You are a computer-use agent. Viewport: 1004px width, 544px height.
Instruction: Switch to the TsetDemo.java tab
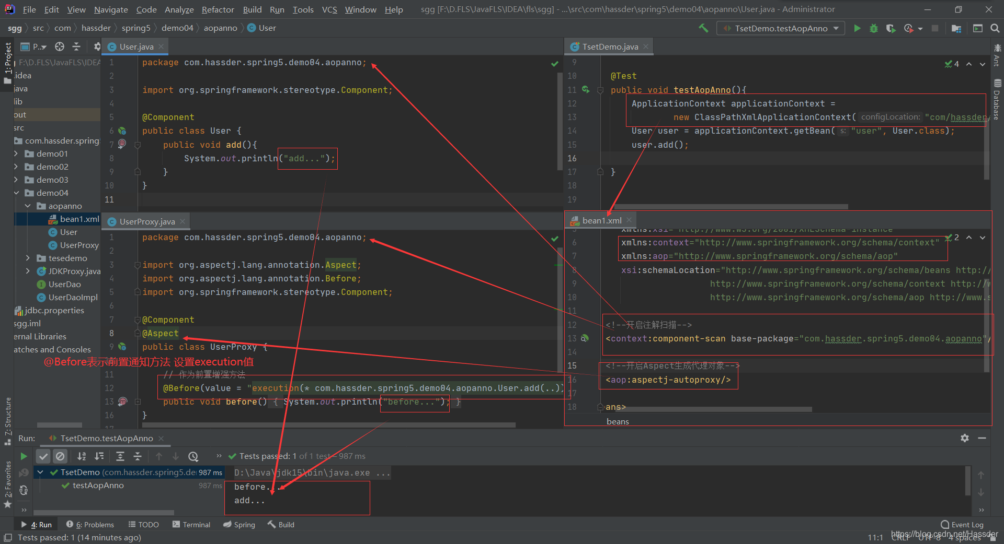610,46
